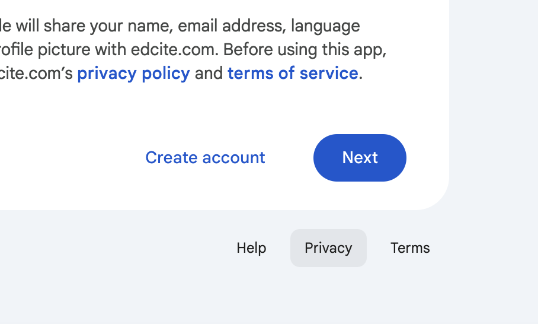Select Create account to register
Screen dimensions: 538x324
tap(205, 158)
